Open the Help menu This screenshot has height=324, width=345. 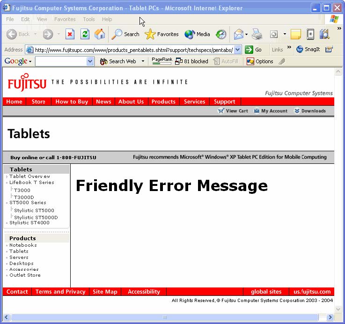(x=107, y=19)
